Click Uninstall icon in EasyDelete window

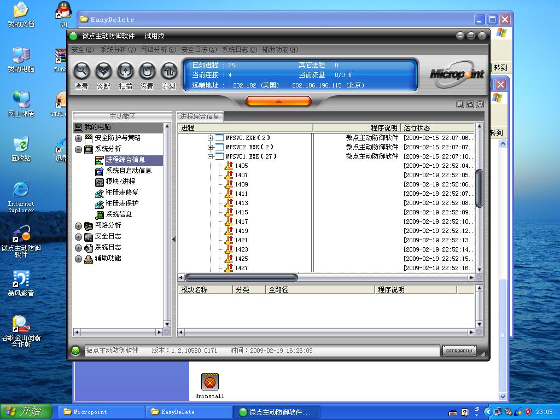point(209,386)
